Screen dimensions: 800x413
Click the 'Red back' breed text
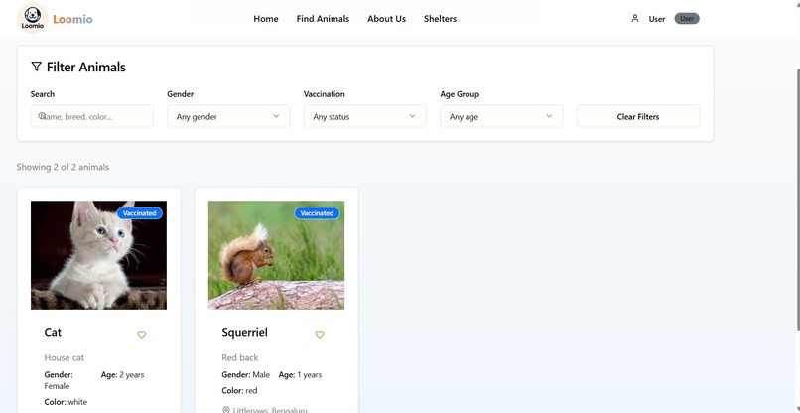[240, 357]
